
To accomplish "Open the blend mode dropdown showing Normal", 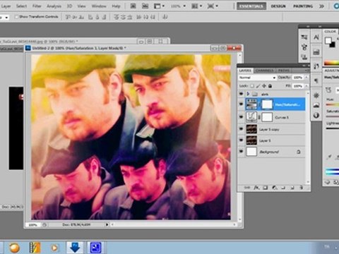I will (x=257, y=78).
